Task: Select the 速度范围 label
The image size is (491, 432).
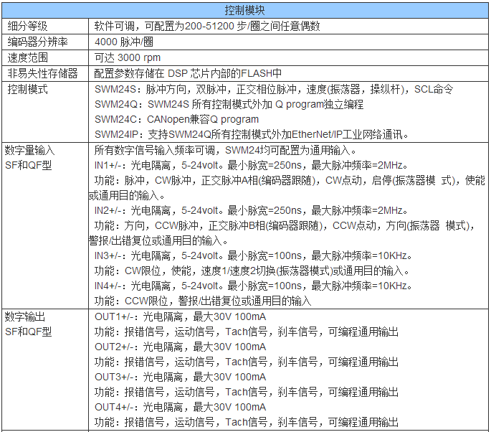Action: 27,57
